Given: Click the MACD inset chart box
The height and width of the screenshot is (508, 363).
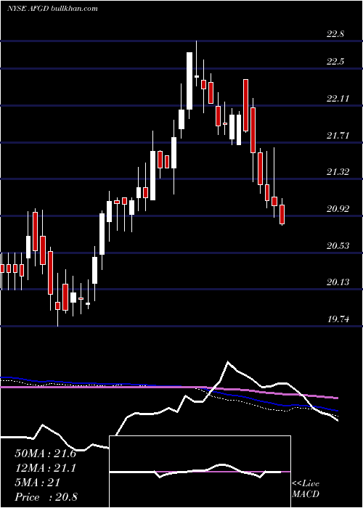Looking at the screenshot, I should click(x=200, y=472).
